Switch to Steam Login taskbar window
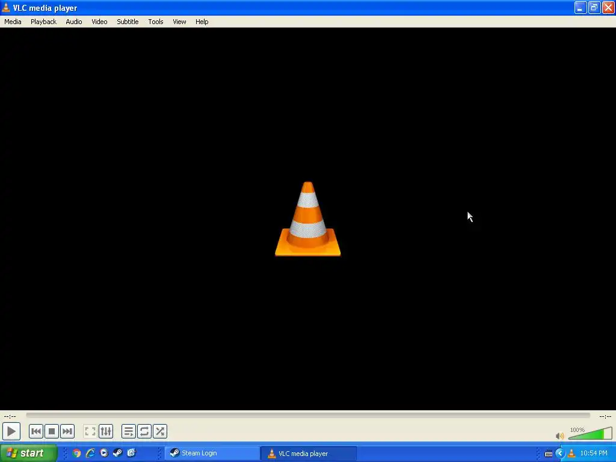 tap(212, 454)
